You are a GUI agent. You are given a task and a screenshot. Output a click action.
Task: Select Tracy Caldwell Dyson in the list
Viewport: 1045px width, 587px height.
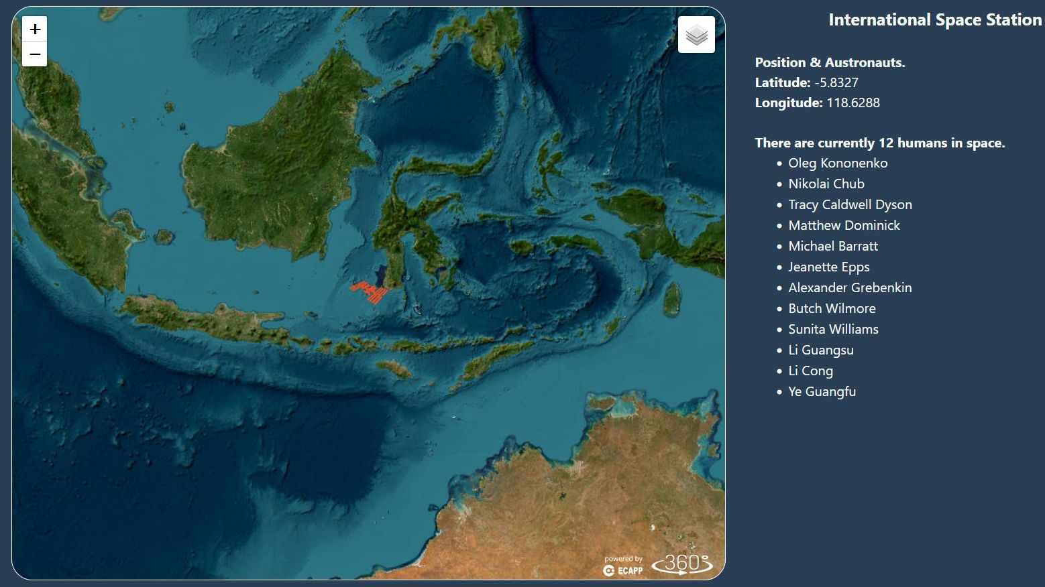pyautogui.click(x=850, y=204)
